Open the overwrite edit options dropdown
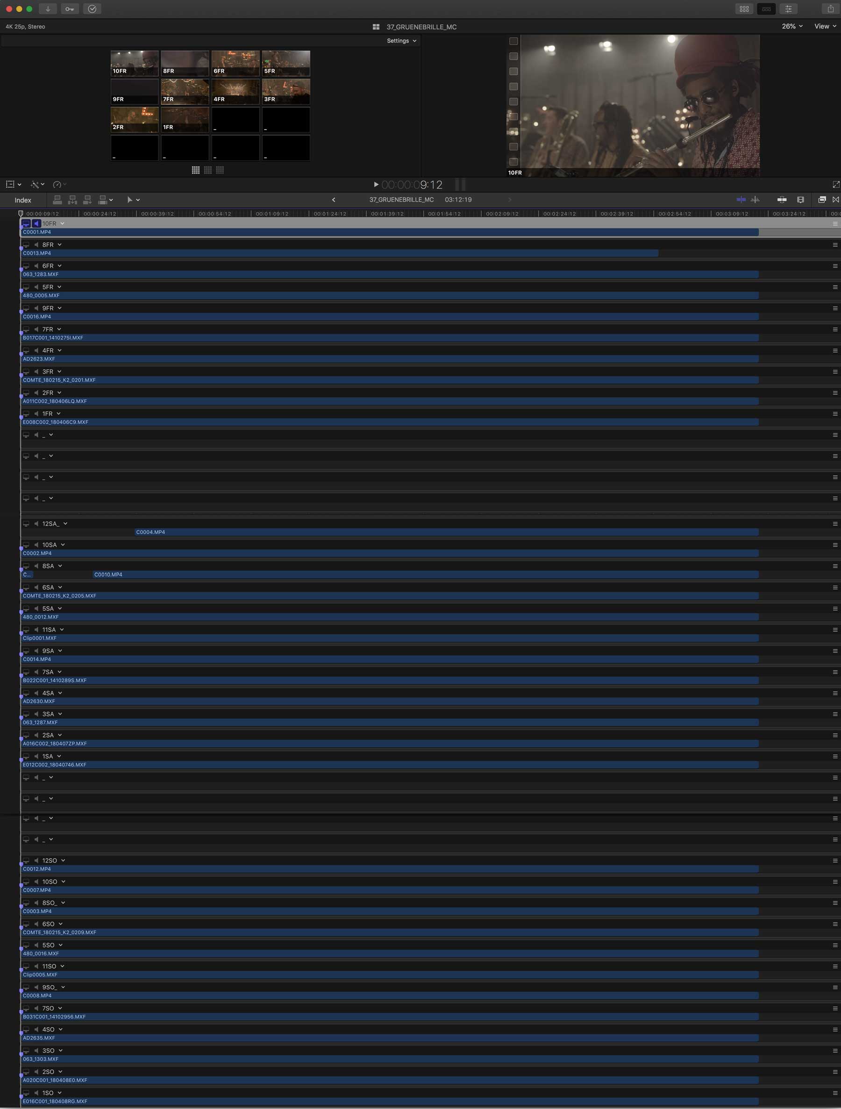The width and height of the screenshot is (841, 1109). 111,200
